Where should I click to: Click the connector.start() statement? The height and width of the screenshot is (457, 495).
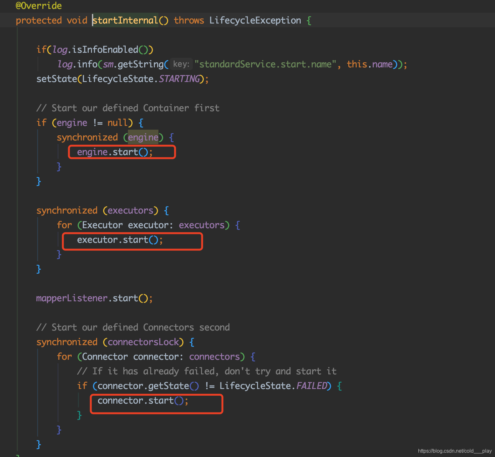(143, 400)
